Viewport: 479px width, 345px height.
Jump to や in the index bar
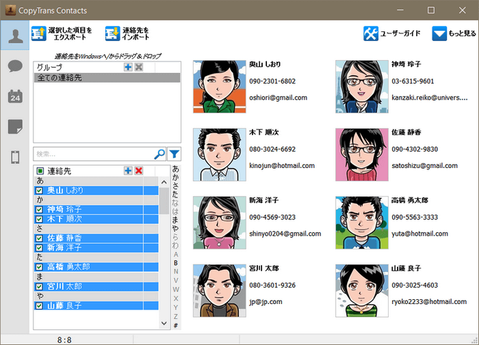pyautogui.click(x=176, y=228)
